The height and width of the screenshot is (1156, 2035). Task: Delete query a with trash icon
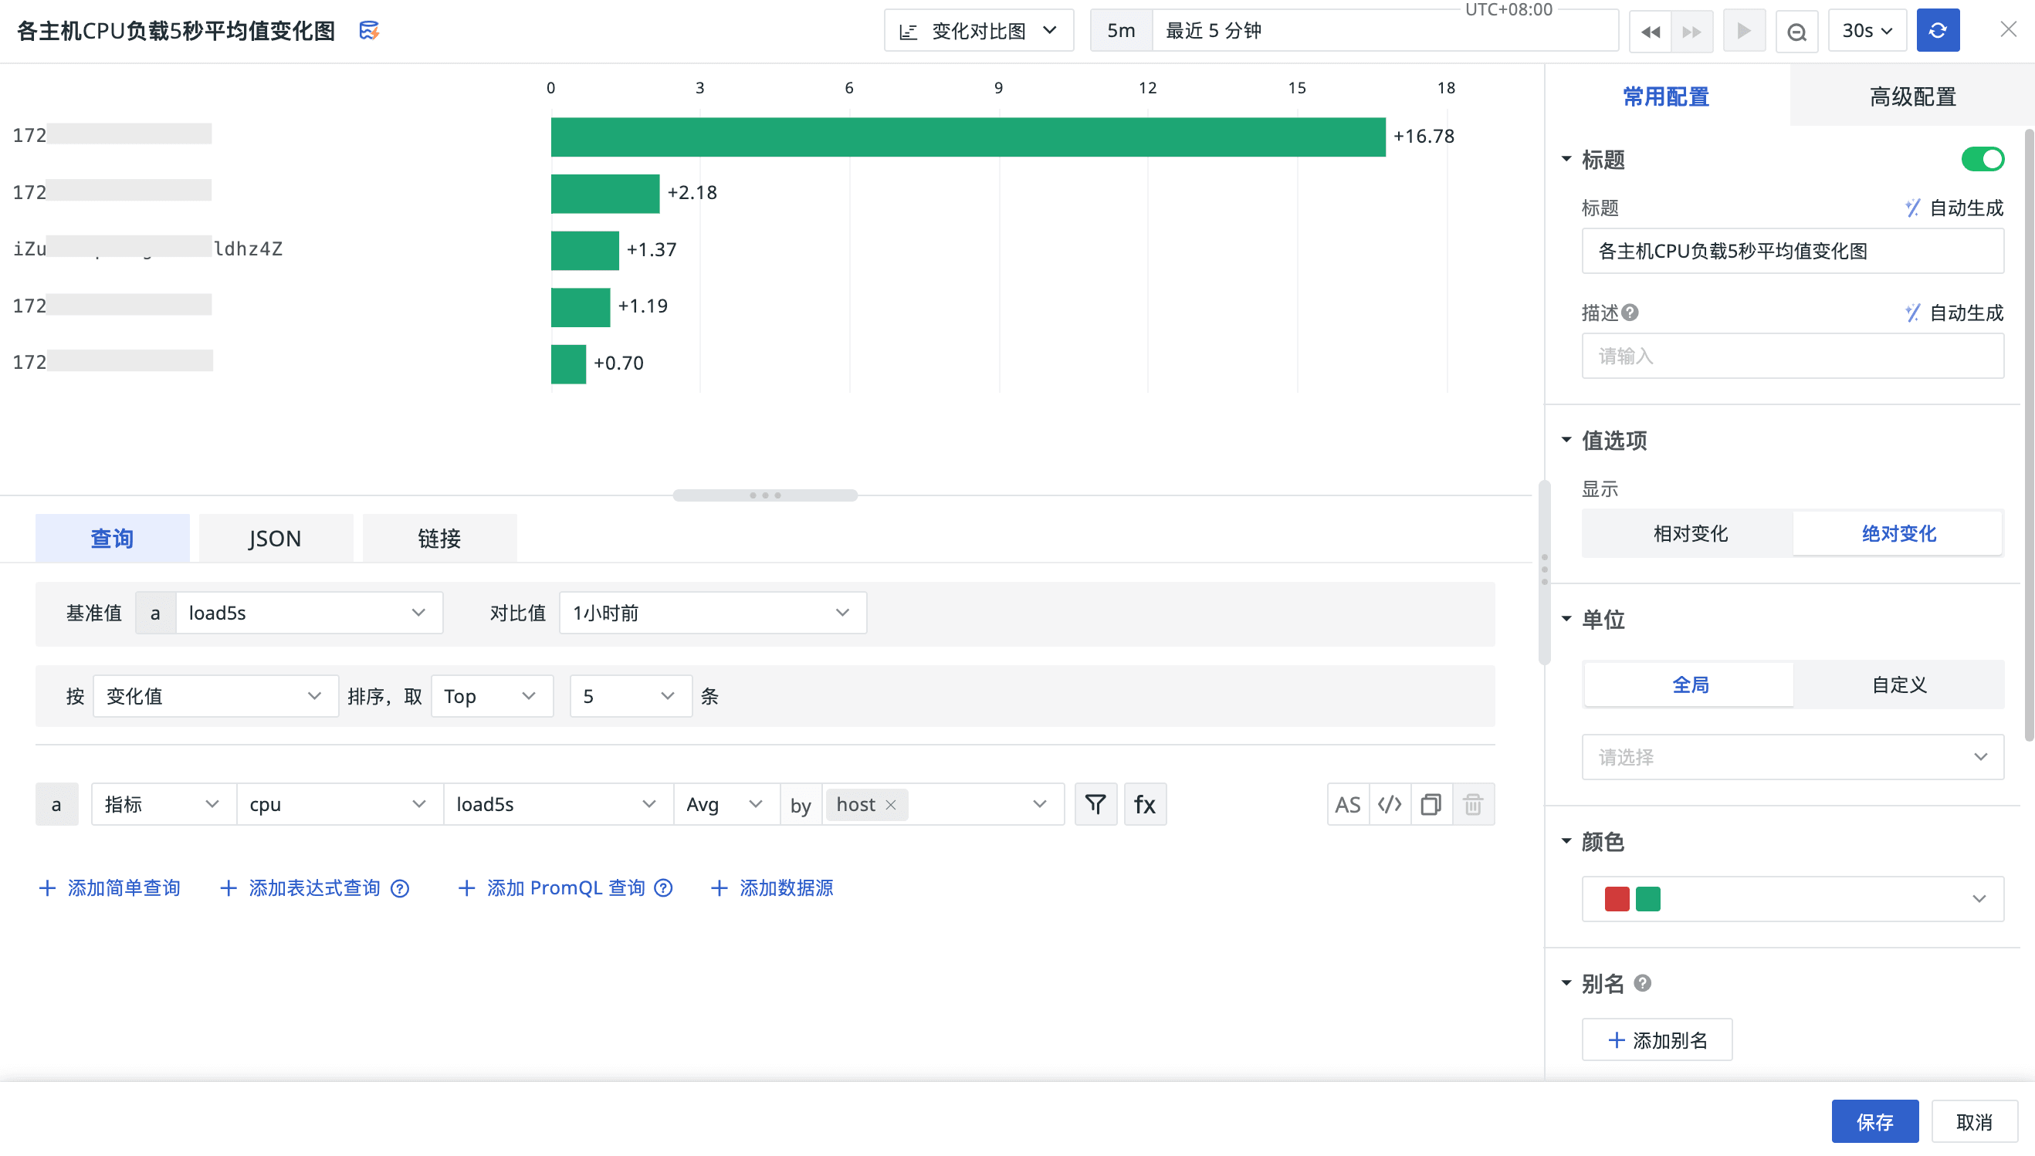(1473, 804)
